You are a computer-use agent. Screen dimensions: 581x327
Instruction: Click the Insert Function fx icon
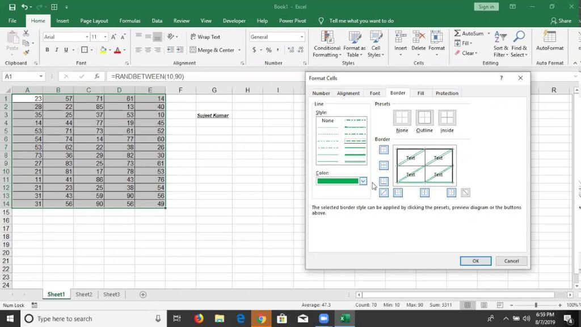coord(96,77)
